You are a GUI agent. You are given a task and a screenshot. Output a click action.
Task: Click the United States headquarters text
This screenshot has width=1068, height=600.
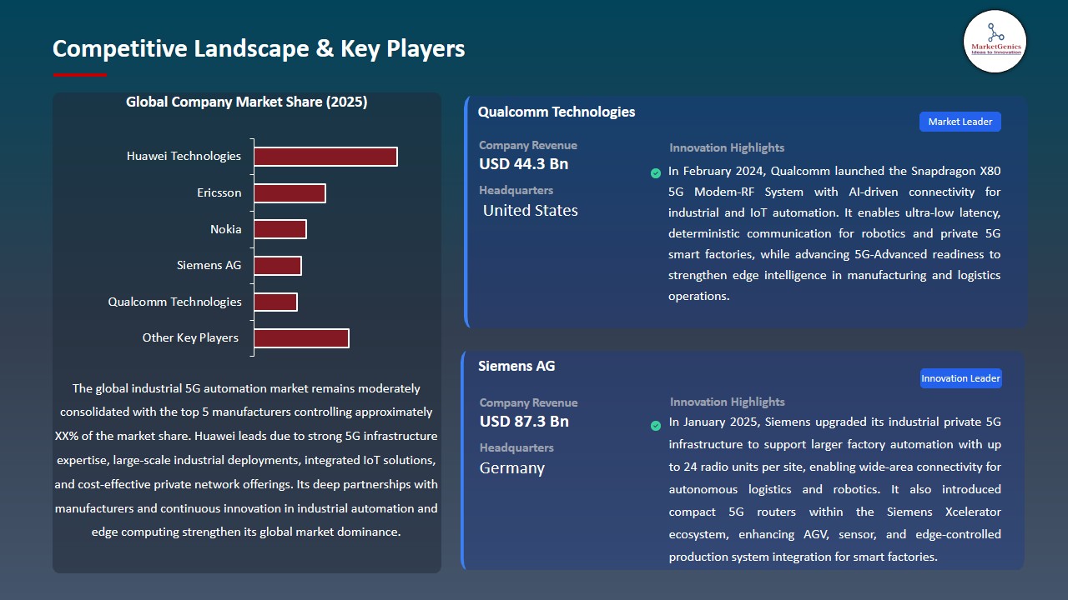click(x=531, y=211)
